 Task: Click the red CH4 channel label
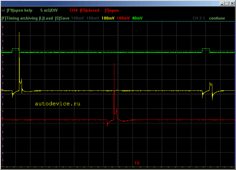tap(74, 10)
